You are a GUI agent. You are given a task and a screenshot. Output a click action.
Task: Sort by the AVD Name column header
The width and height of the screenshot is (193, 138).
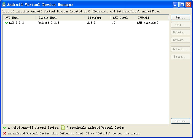[20, 18]
